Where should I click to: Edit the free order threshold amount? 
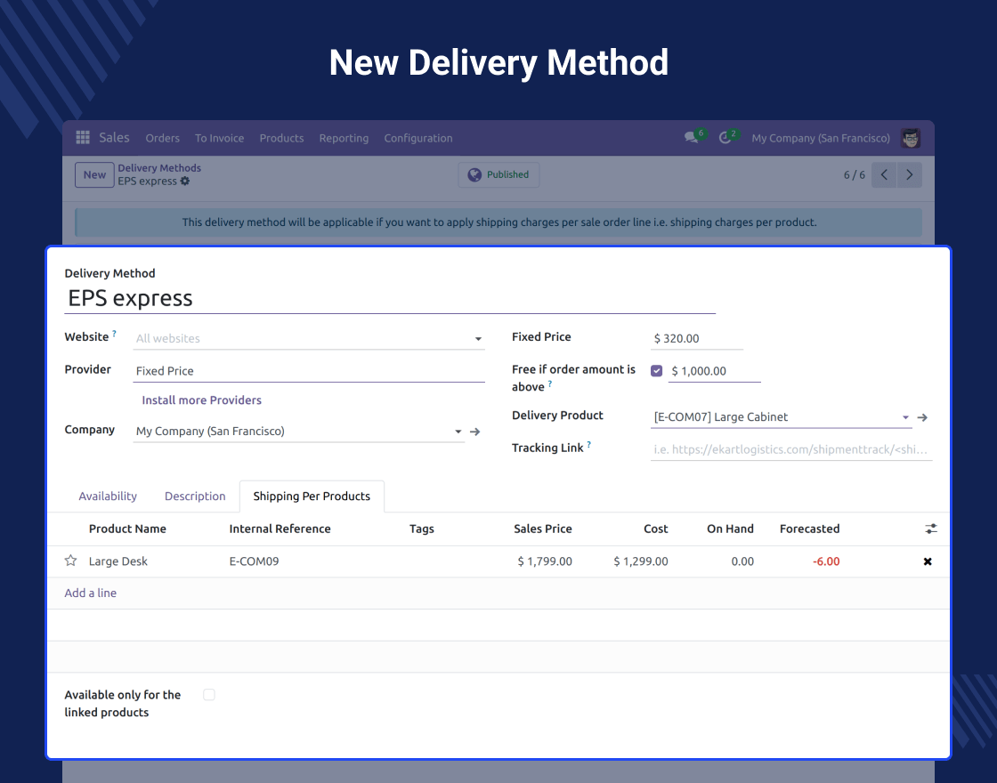pyautogui.click(x=715, y=371)
